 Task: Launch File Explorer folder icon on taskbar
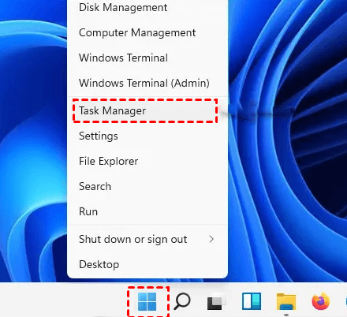(286, 302)
